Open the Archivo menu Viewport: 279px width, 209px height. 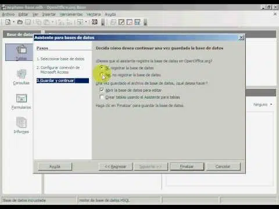(8, 15)
